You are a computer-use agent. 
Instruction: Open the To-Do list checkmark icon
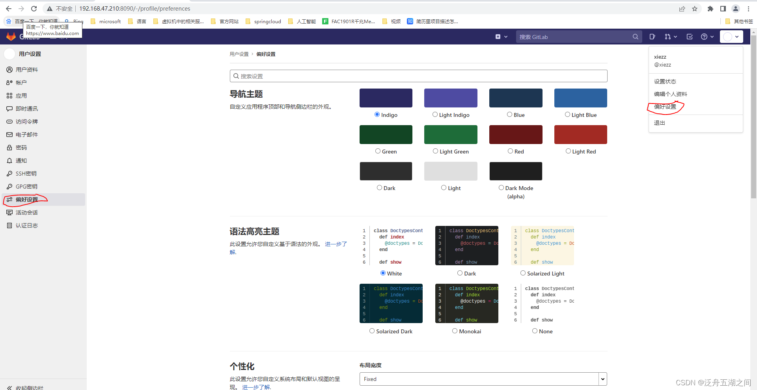[x=689, y=37]
